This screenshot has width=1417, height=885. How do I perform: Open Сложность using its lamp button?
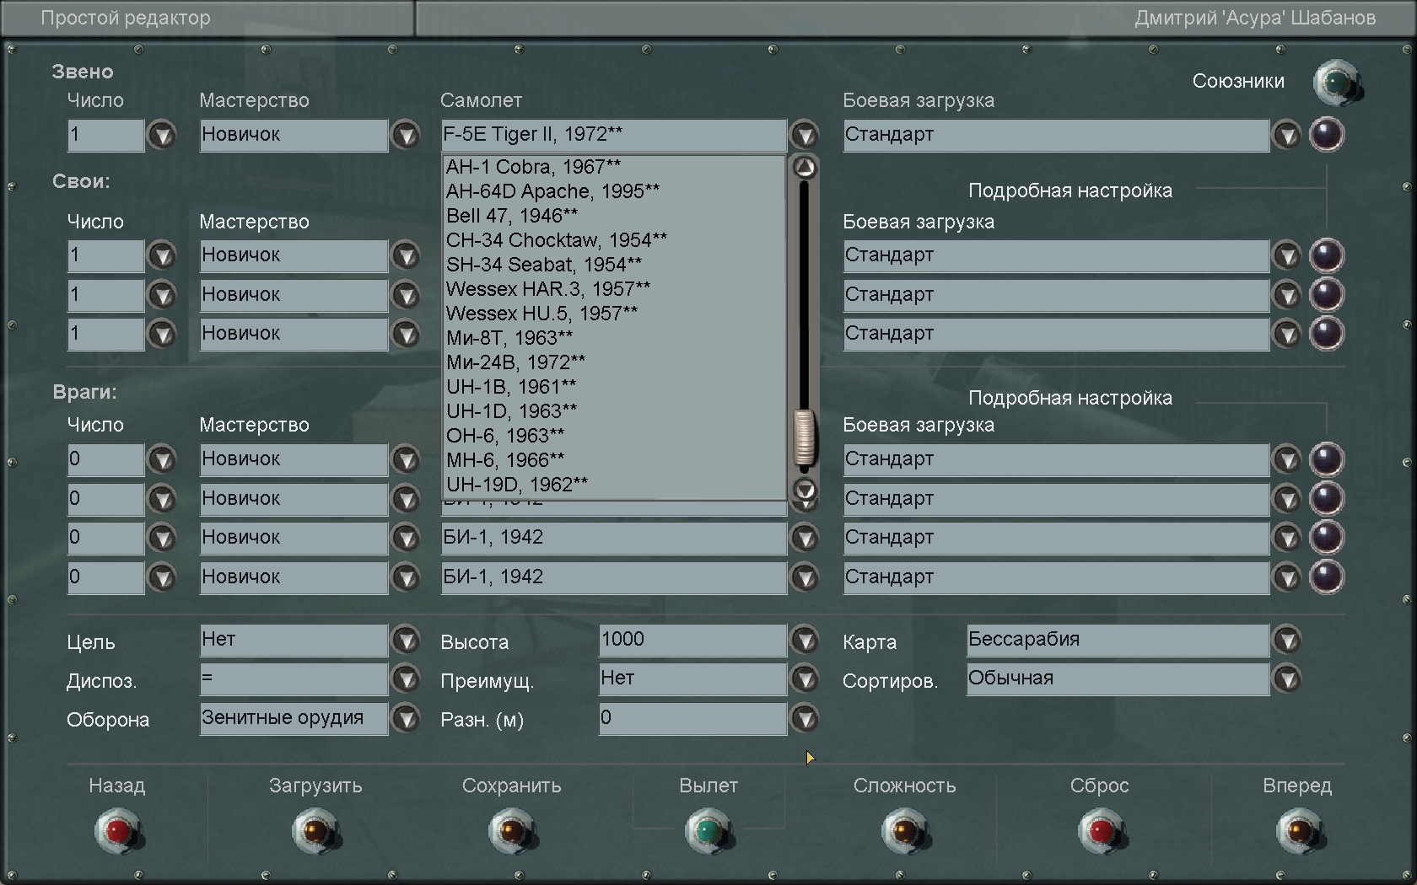(x=905, y=831)
